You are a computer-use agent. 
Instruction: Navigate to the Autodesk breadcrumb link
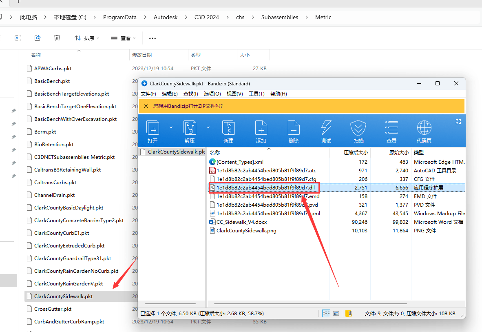tap(166, 17)
